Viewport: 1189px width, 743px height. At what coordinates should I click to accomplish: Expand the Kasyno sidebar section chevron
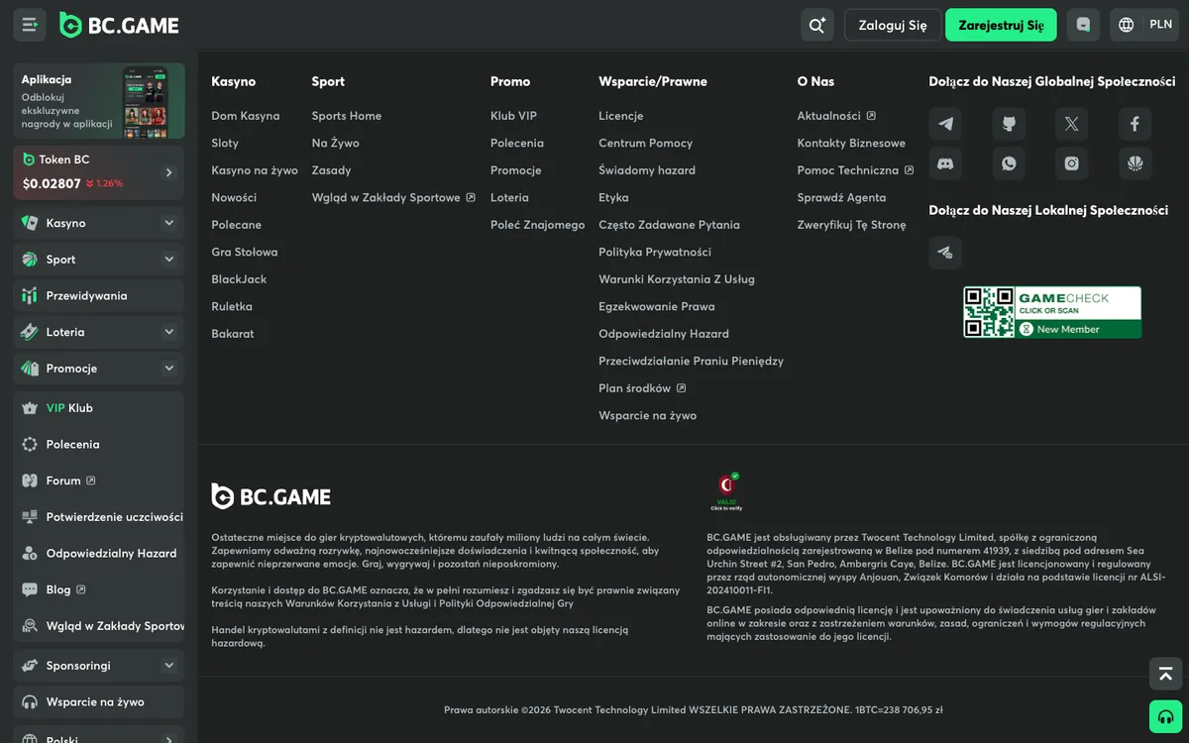tap(168, 223)
